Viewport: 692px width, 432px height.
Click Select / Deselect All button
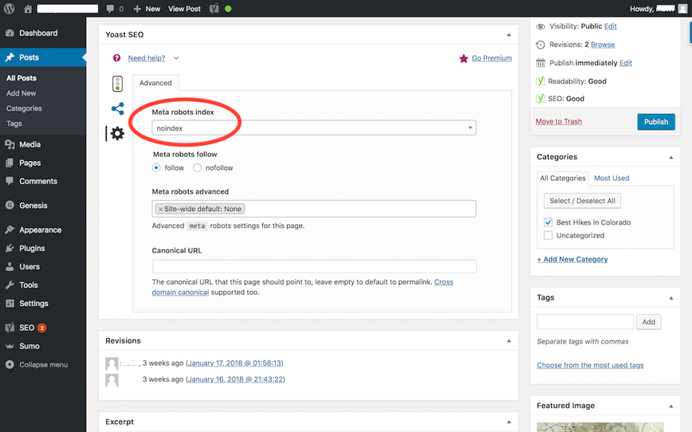click(582, 201)
